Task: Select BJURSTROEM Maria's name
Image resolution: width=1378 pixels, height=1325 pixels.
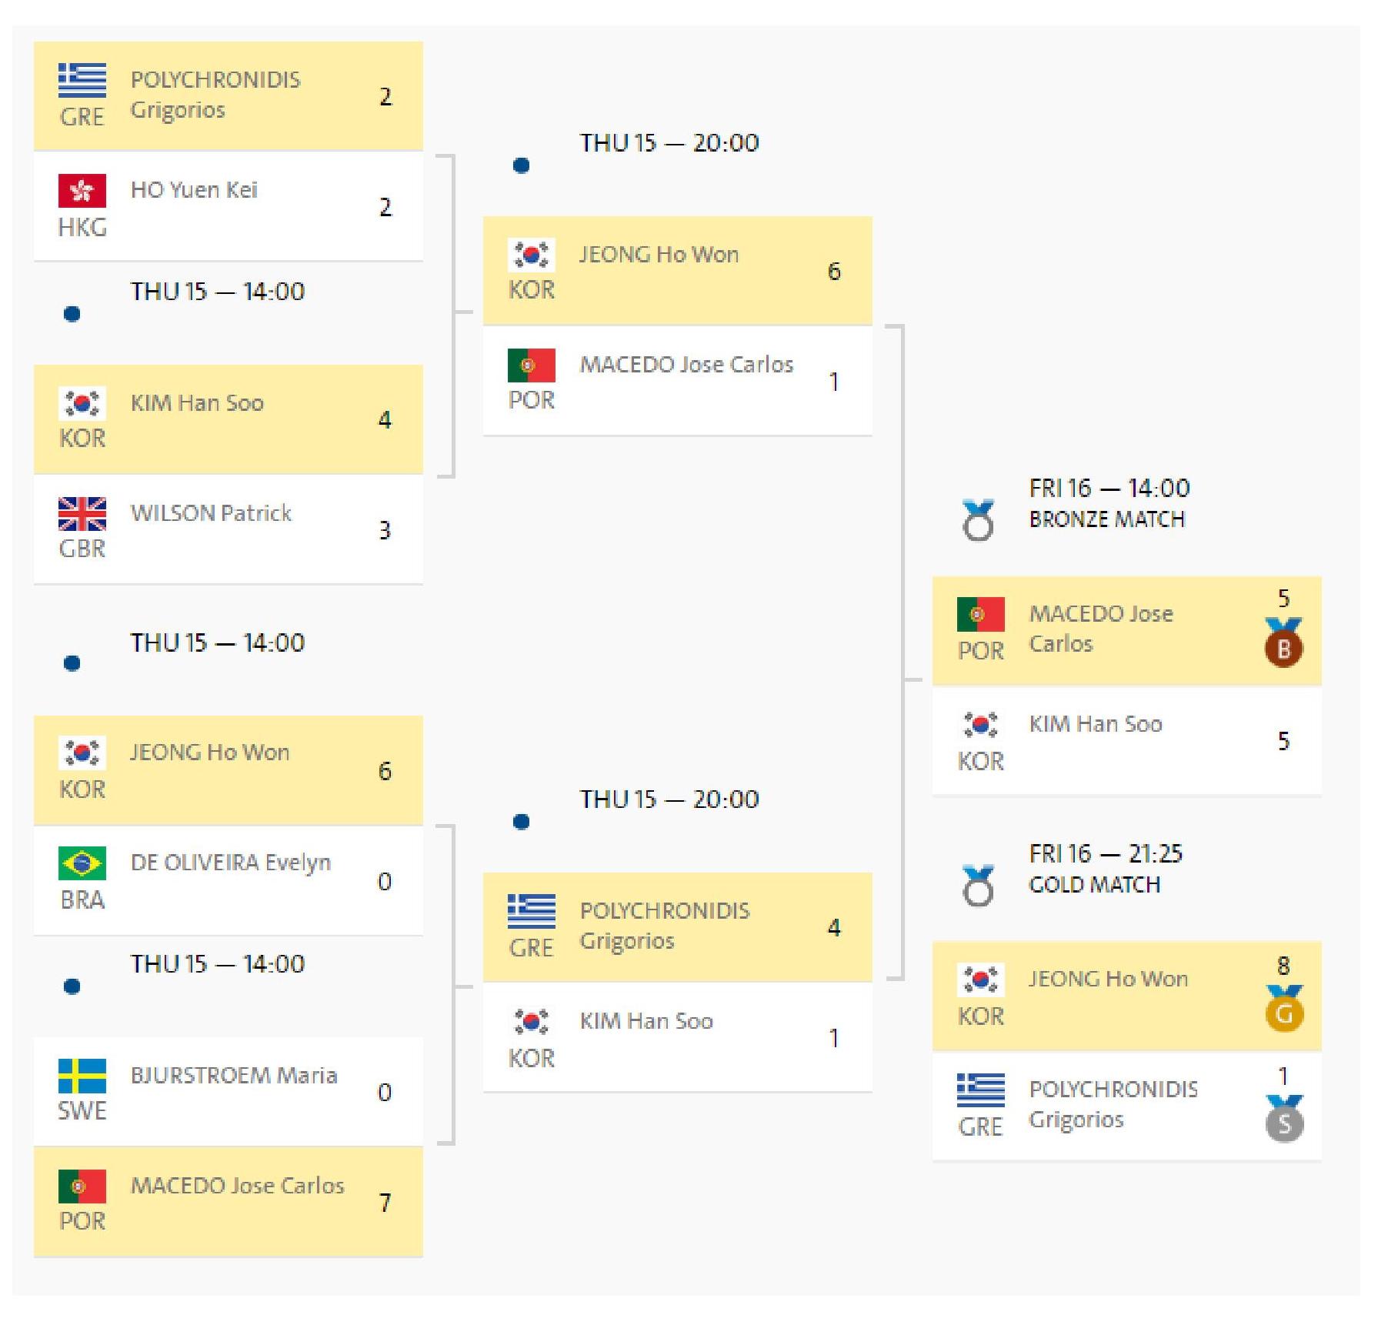Action: click(234, 1075)
